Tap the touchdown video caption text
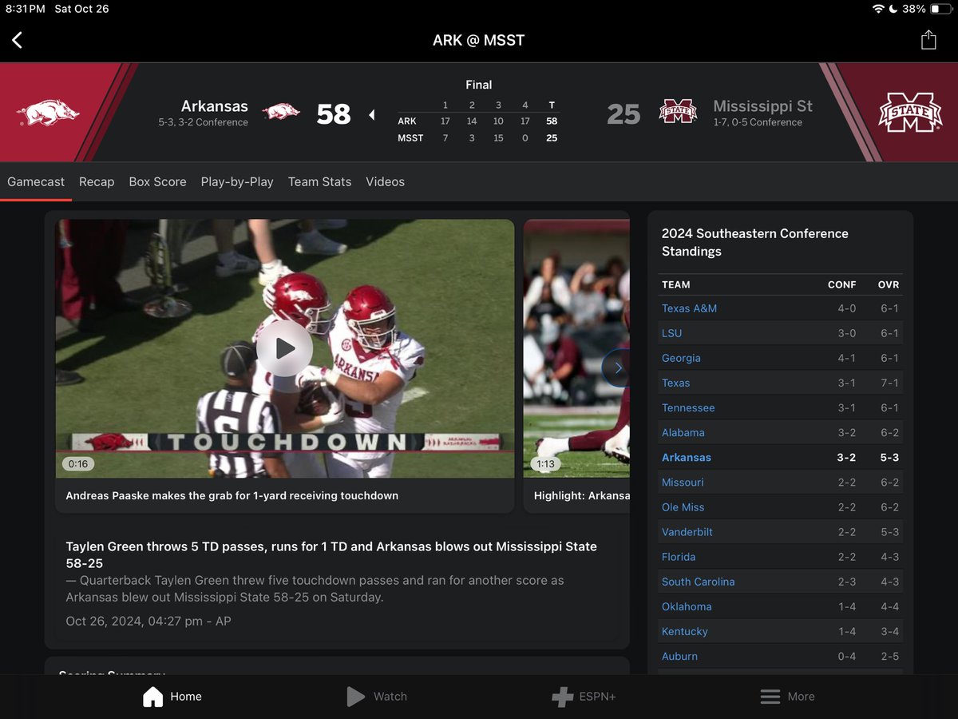958x719 pixels. [x=232, y=495]
